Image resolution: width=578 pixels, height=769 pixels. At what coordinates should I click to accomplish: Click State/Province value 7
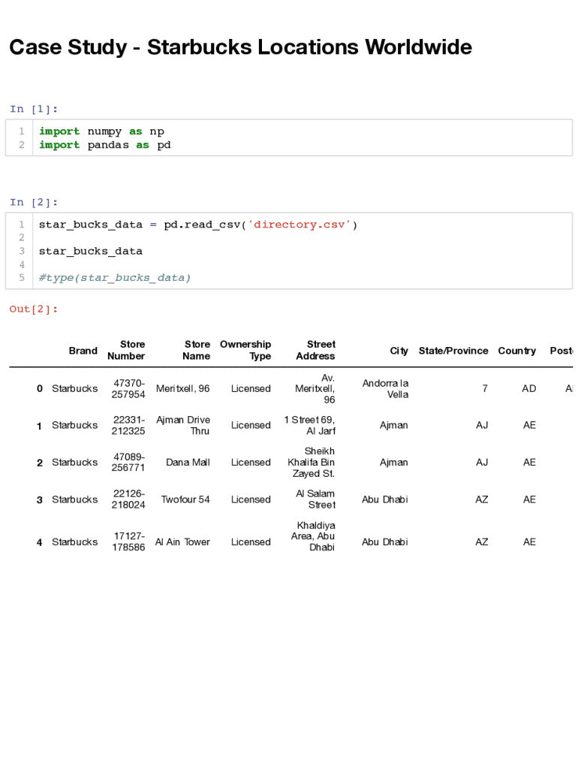(485, 388)
